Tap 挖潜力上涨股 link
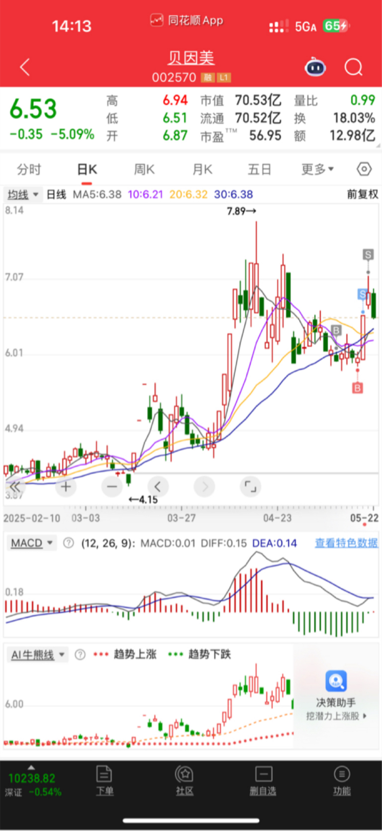 pos(336,716)
